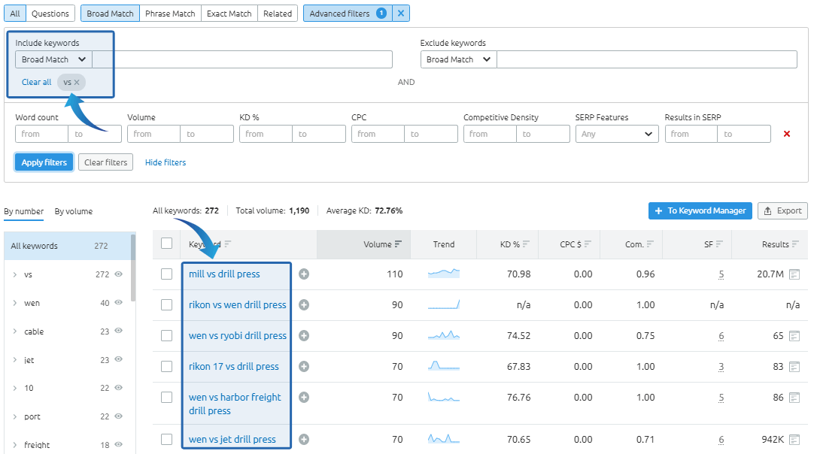
Task: Click Clear filters button
Action: point(106,162)
